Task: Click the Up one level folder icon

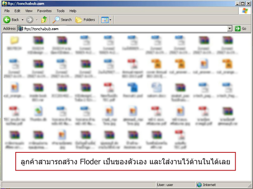Action: (44, 20)
